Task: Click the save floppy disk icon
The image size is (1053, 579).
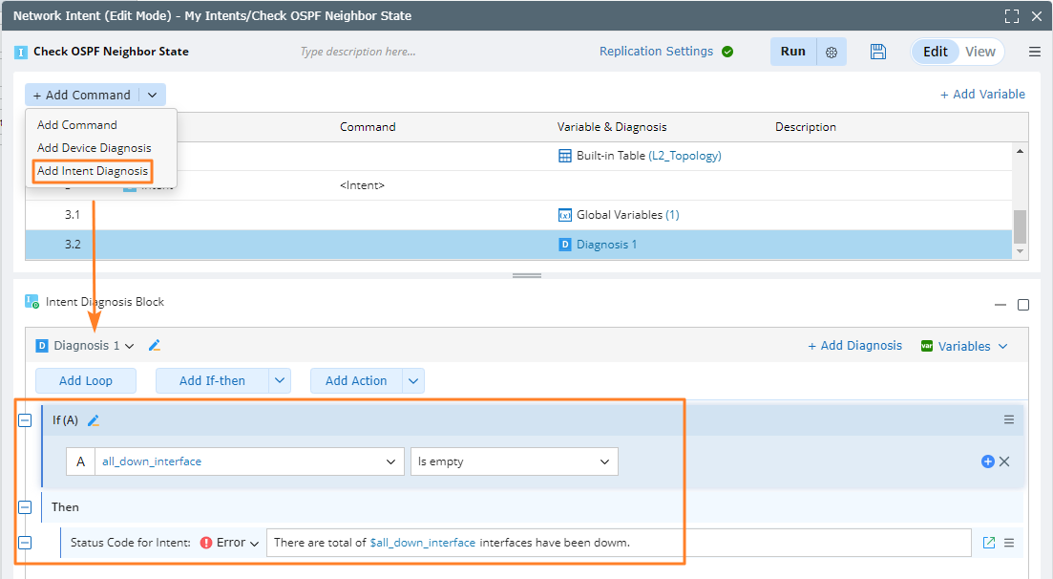Action: (878, 52)
